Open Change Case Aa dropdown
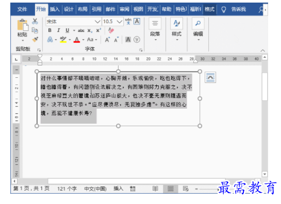 (x=92, y=39)
